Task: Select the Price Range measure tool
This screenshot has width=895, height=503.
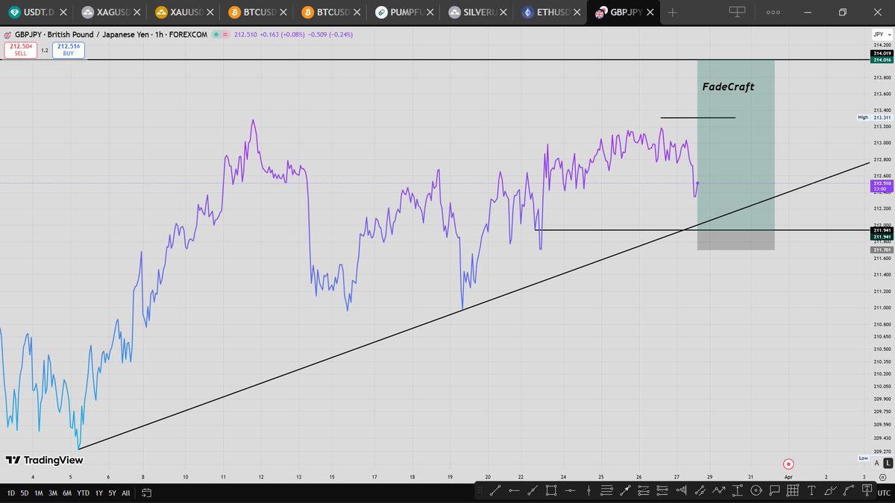Action: click(x=738, y=490)
